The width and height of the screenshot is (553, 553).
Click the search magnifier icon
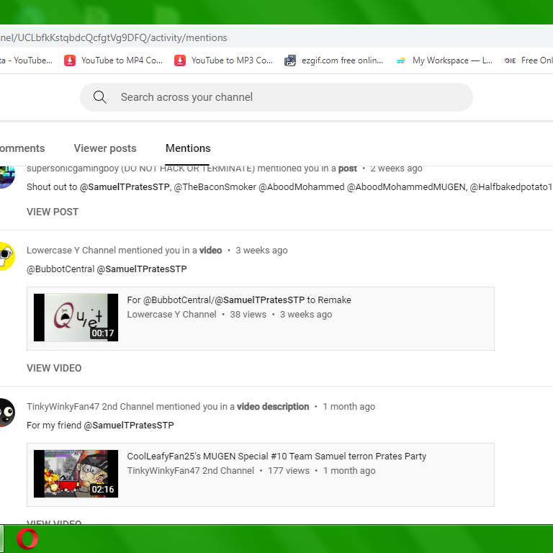coord(100,97)
